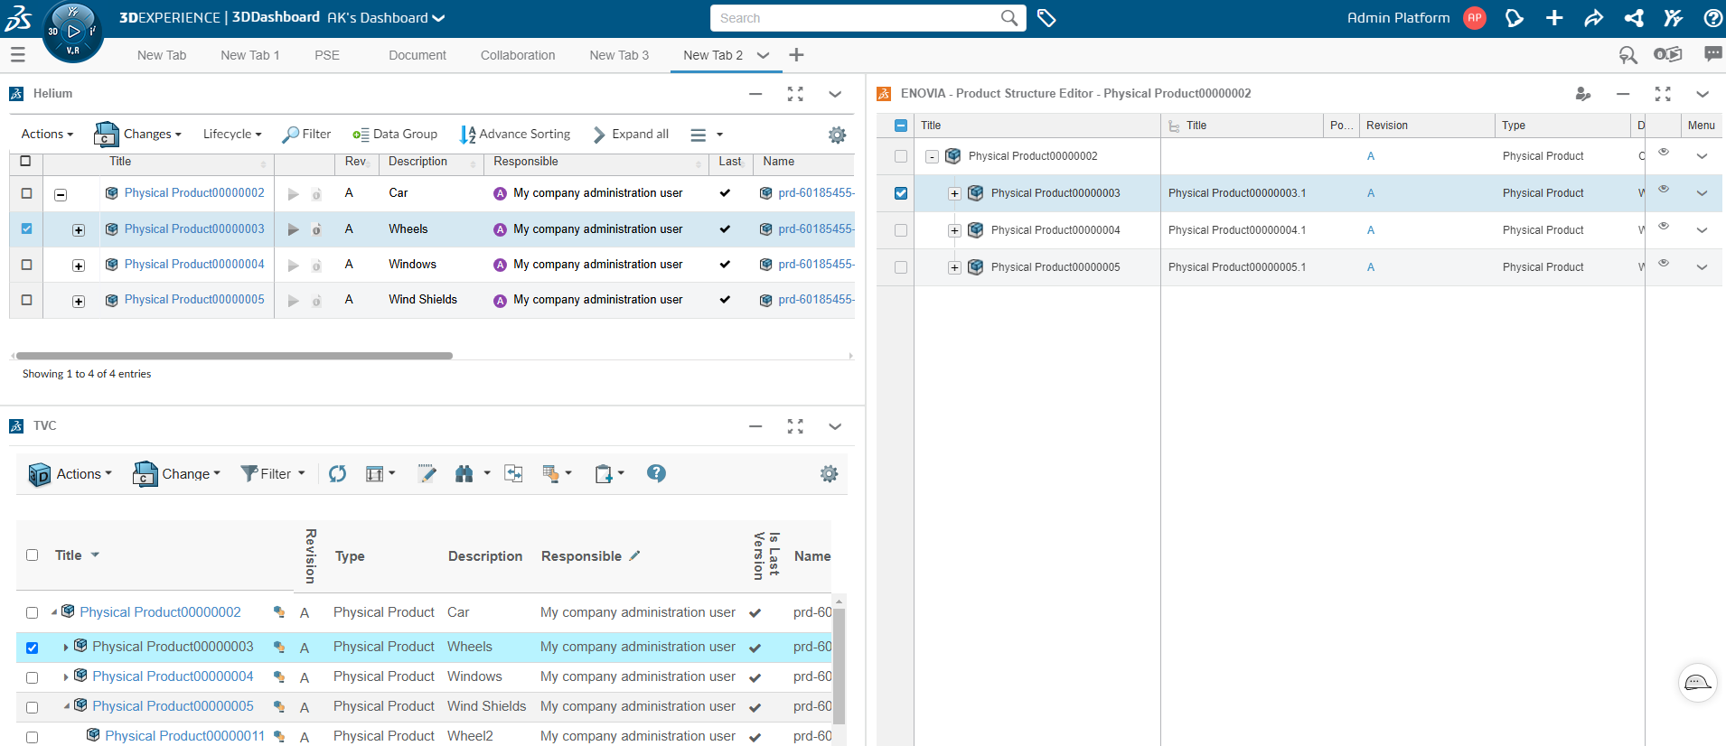This screenshot has width=1726, height=746.
Task: Click the tag icon beside search
Action: (1046, 18)
